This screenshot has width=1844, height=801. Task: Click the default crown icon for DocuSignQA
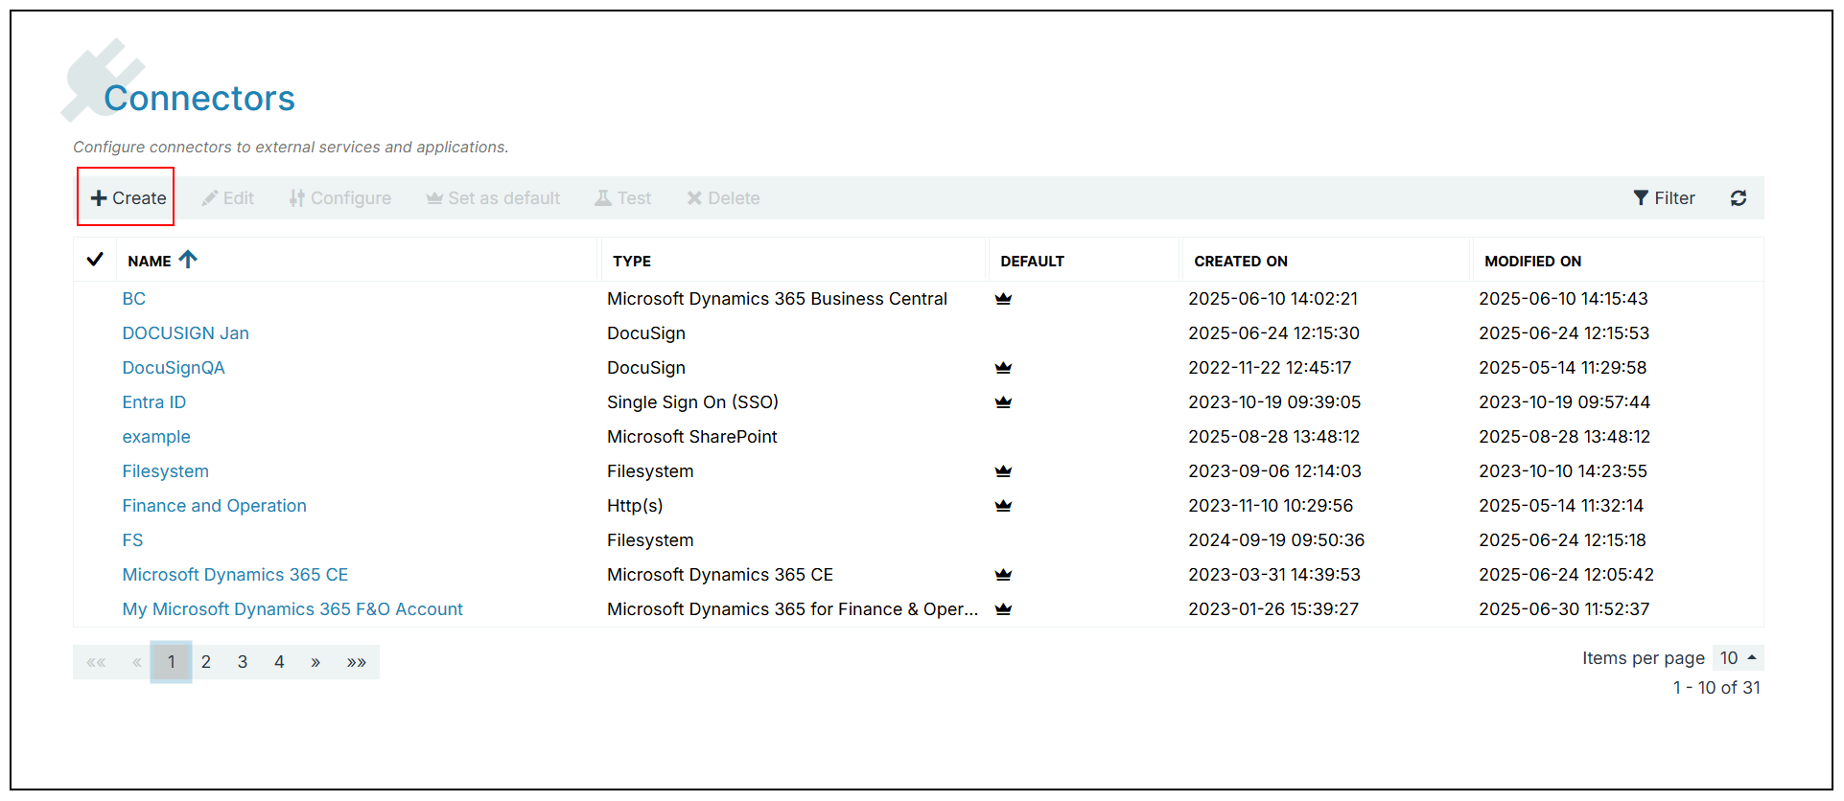tap(1004, 368)
